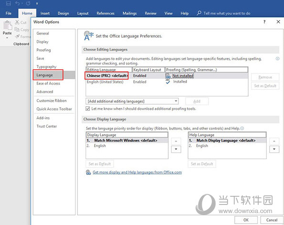This screenshot has width=284, height=225.
Task: Click the proofing-tools icon beside Not installed
Action: click(x=168, y=75)
